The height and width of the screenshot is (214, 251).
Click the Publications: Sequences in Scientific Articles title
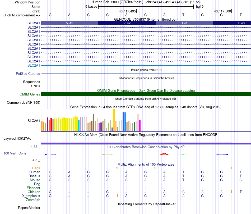(146, 78)
